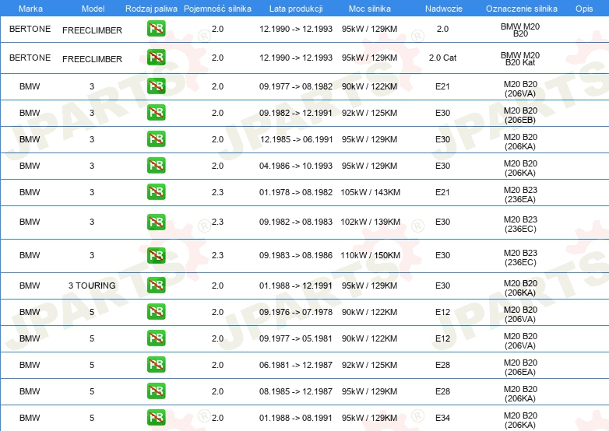Click the fuel icon in the 110kW / 150KM row
609x431 pixels.
coord(156,255)
